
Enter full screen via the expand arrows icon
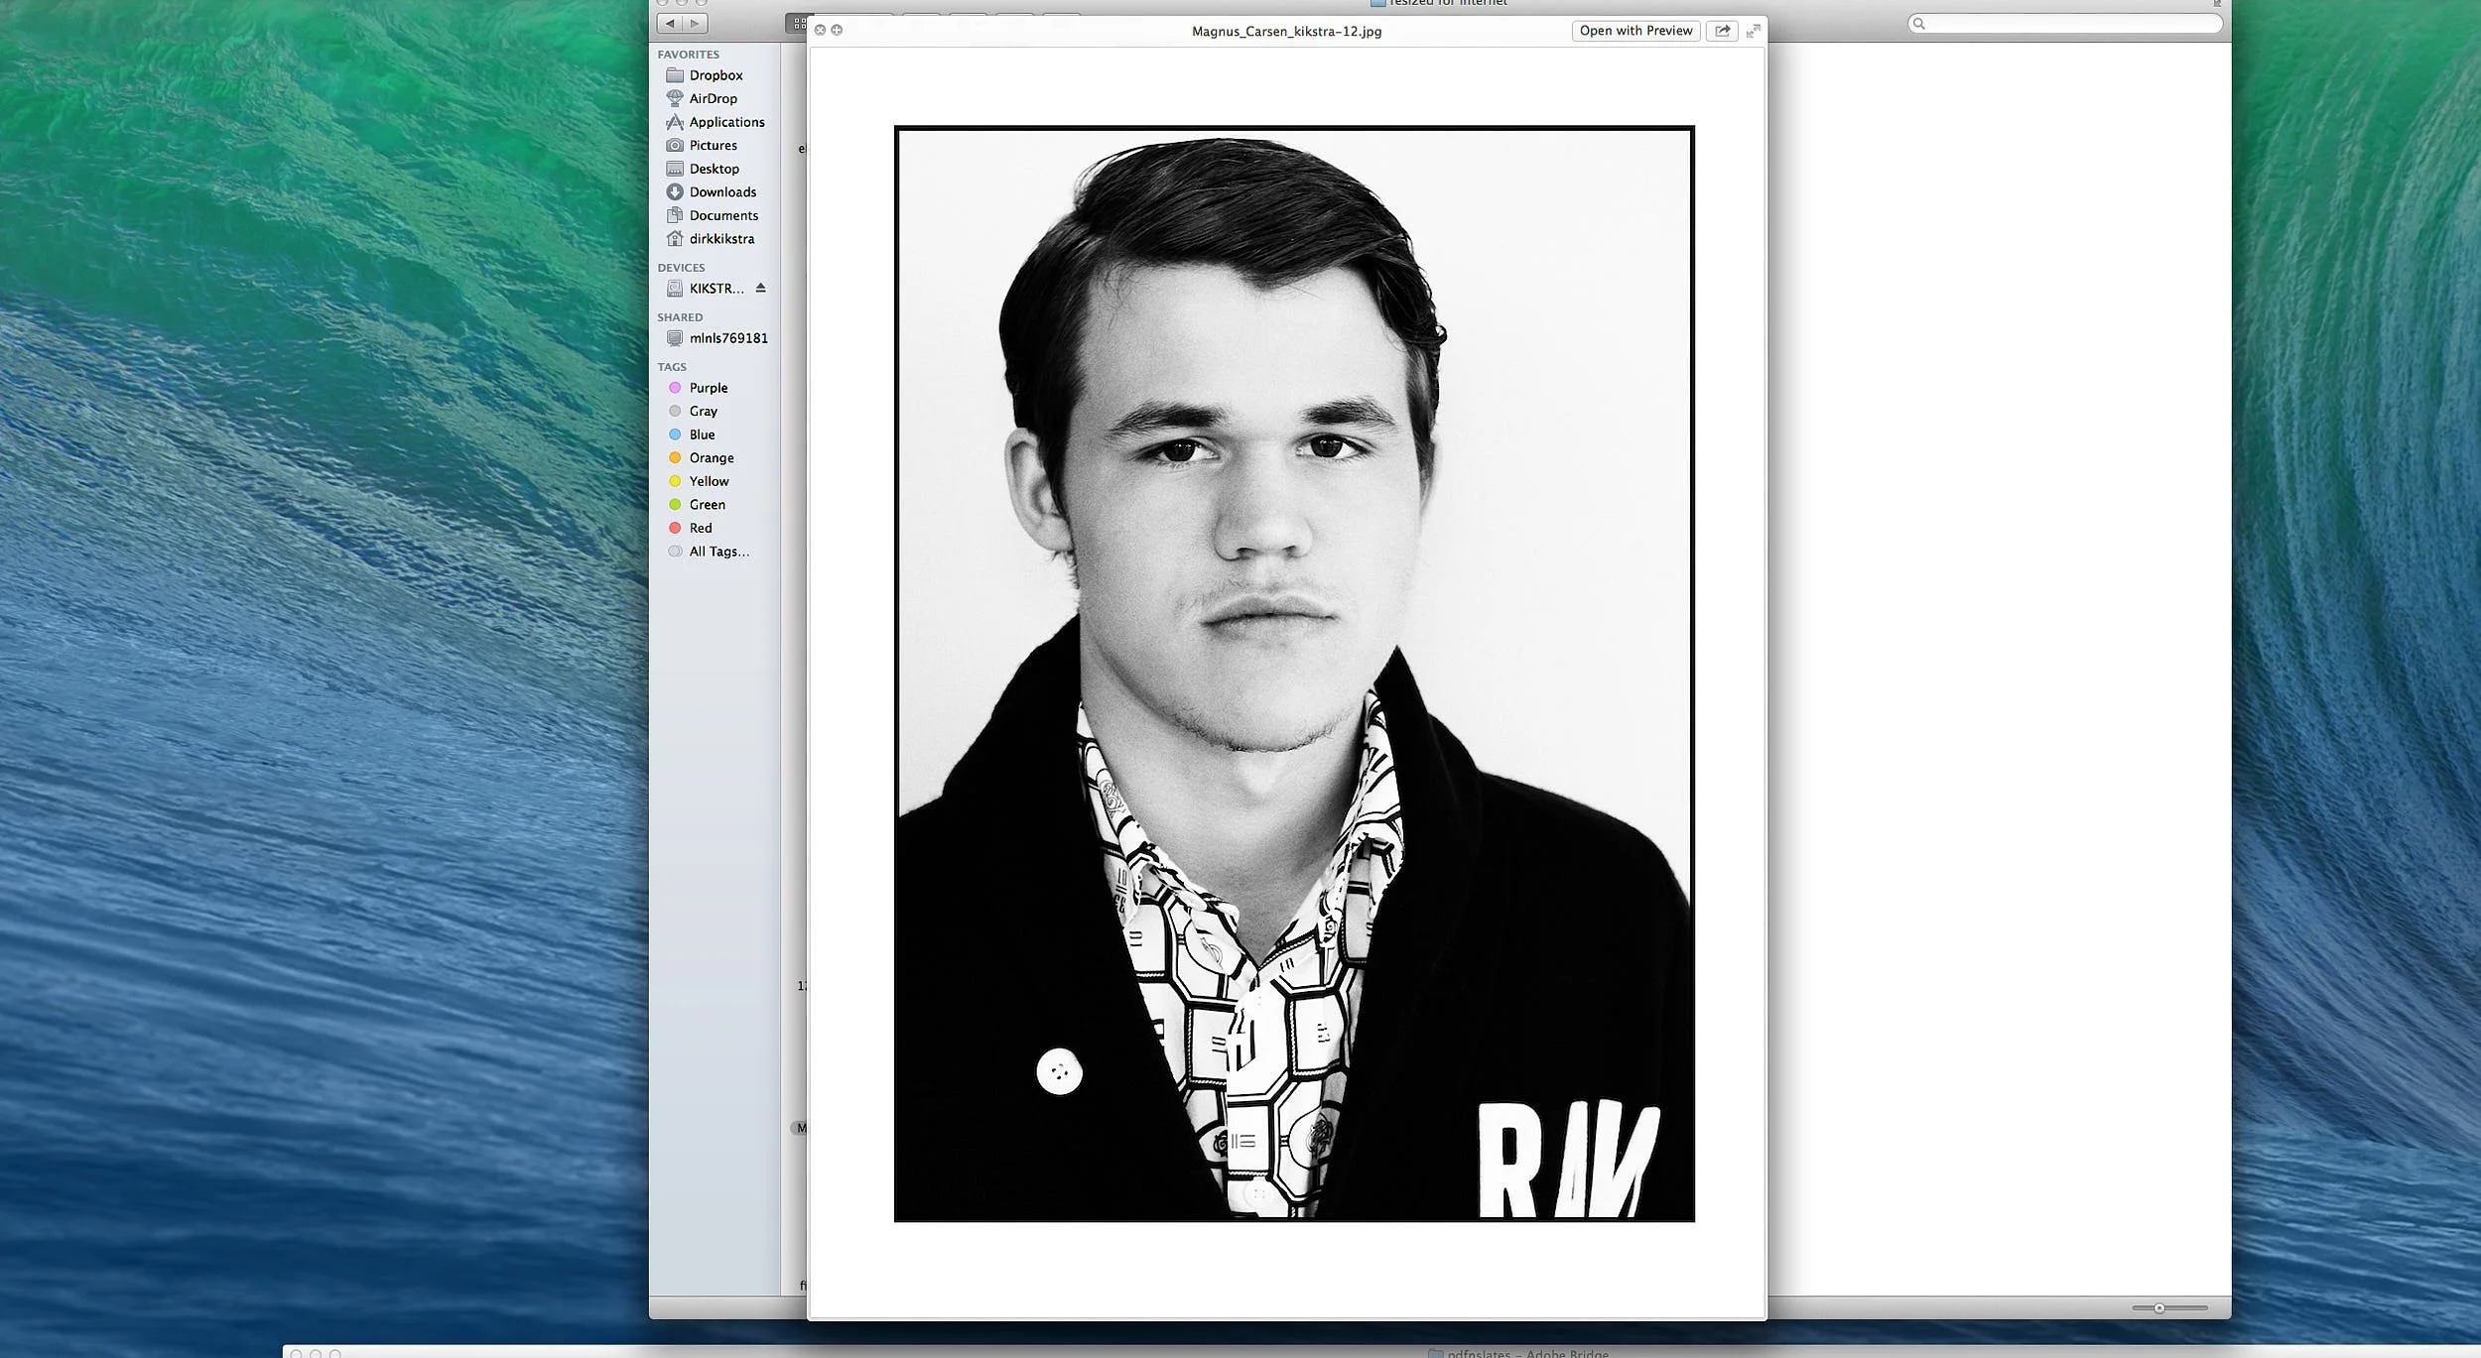[x=1753, y=31]
